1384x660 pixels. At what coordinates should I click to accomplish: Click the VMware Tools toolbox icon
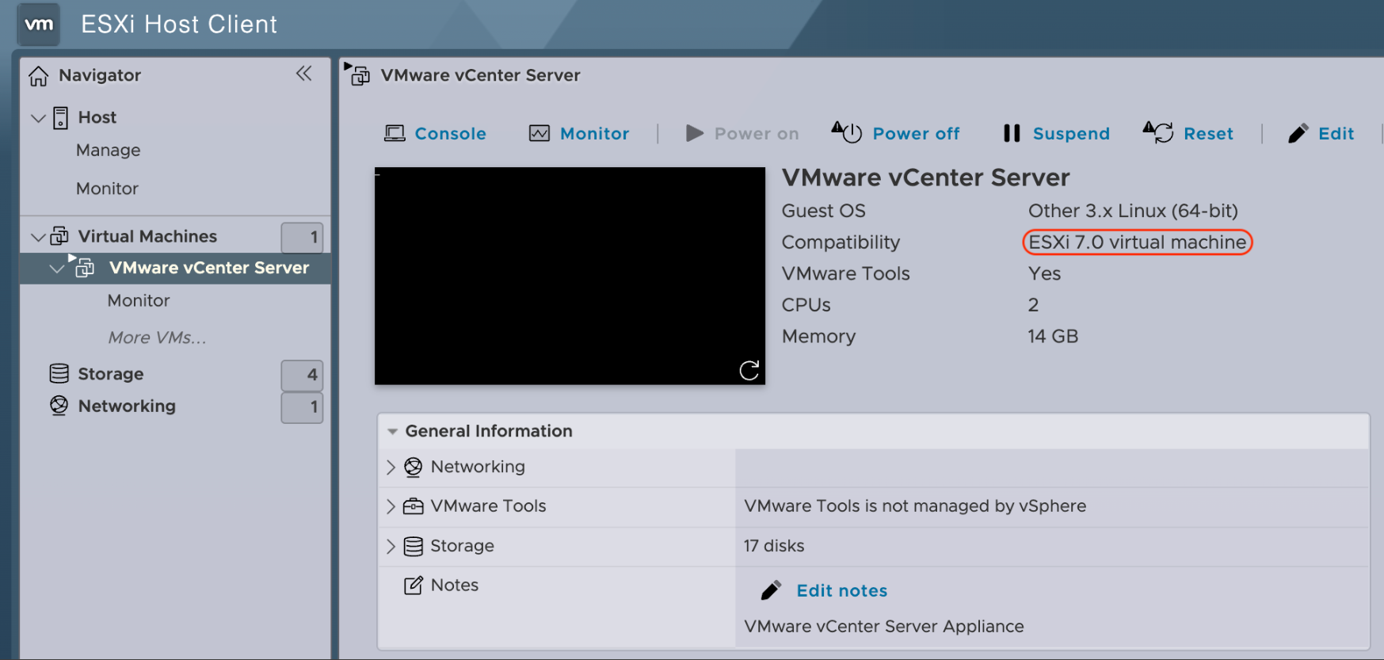(414, 506)
